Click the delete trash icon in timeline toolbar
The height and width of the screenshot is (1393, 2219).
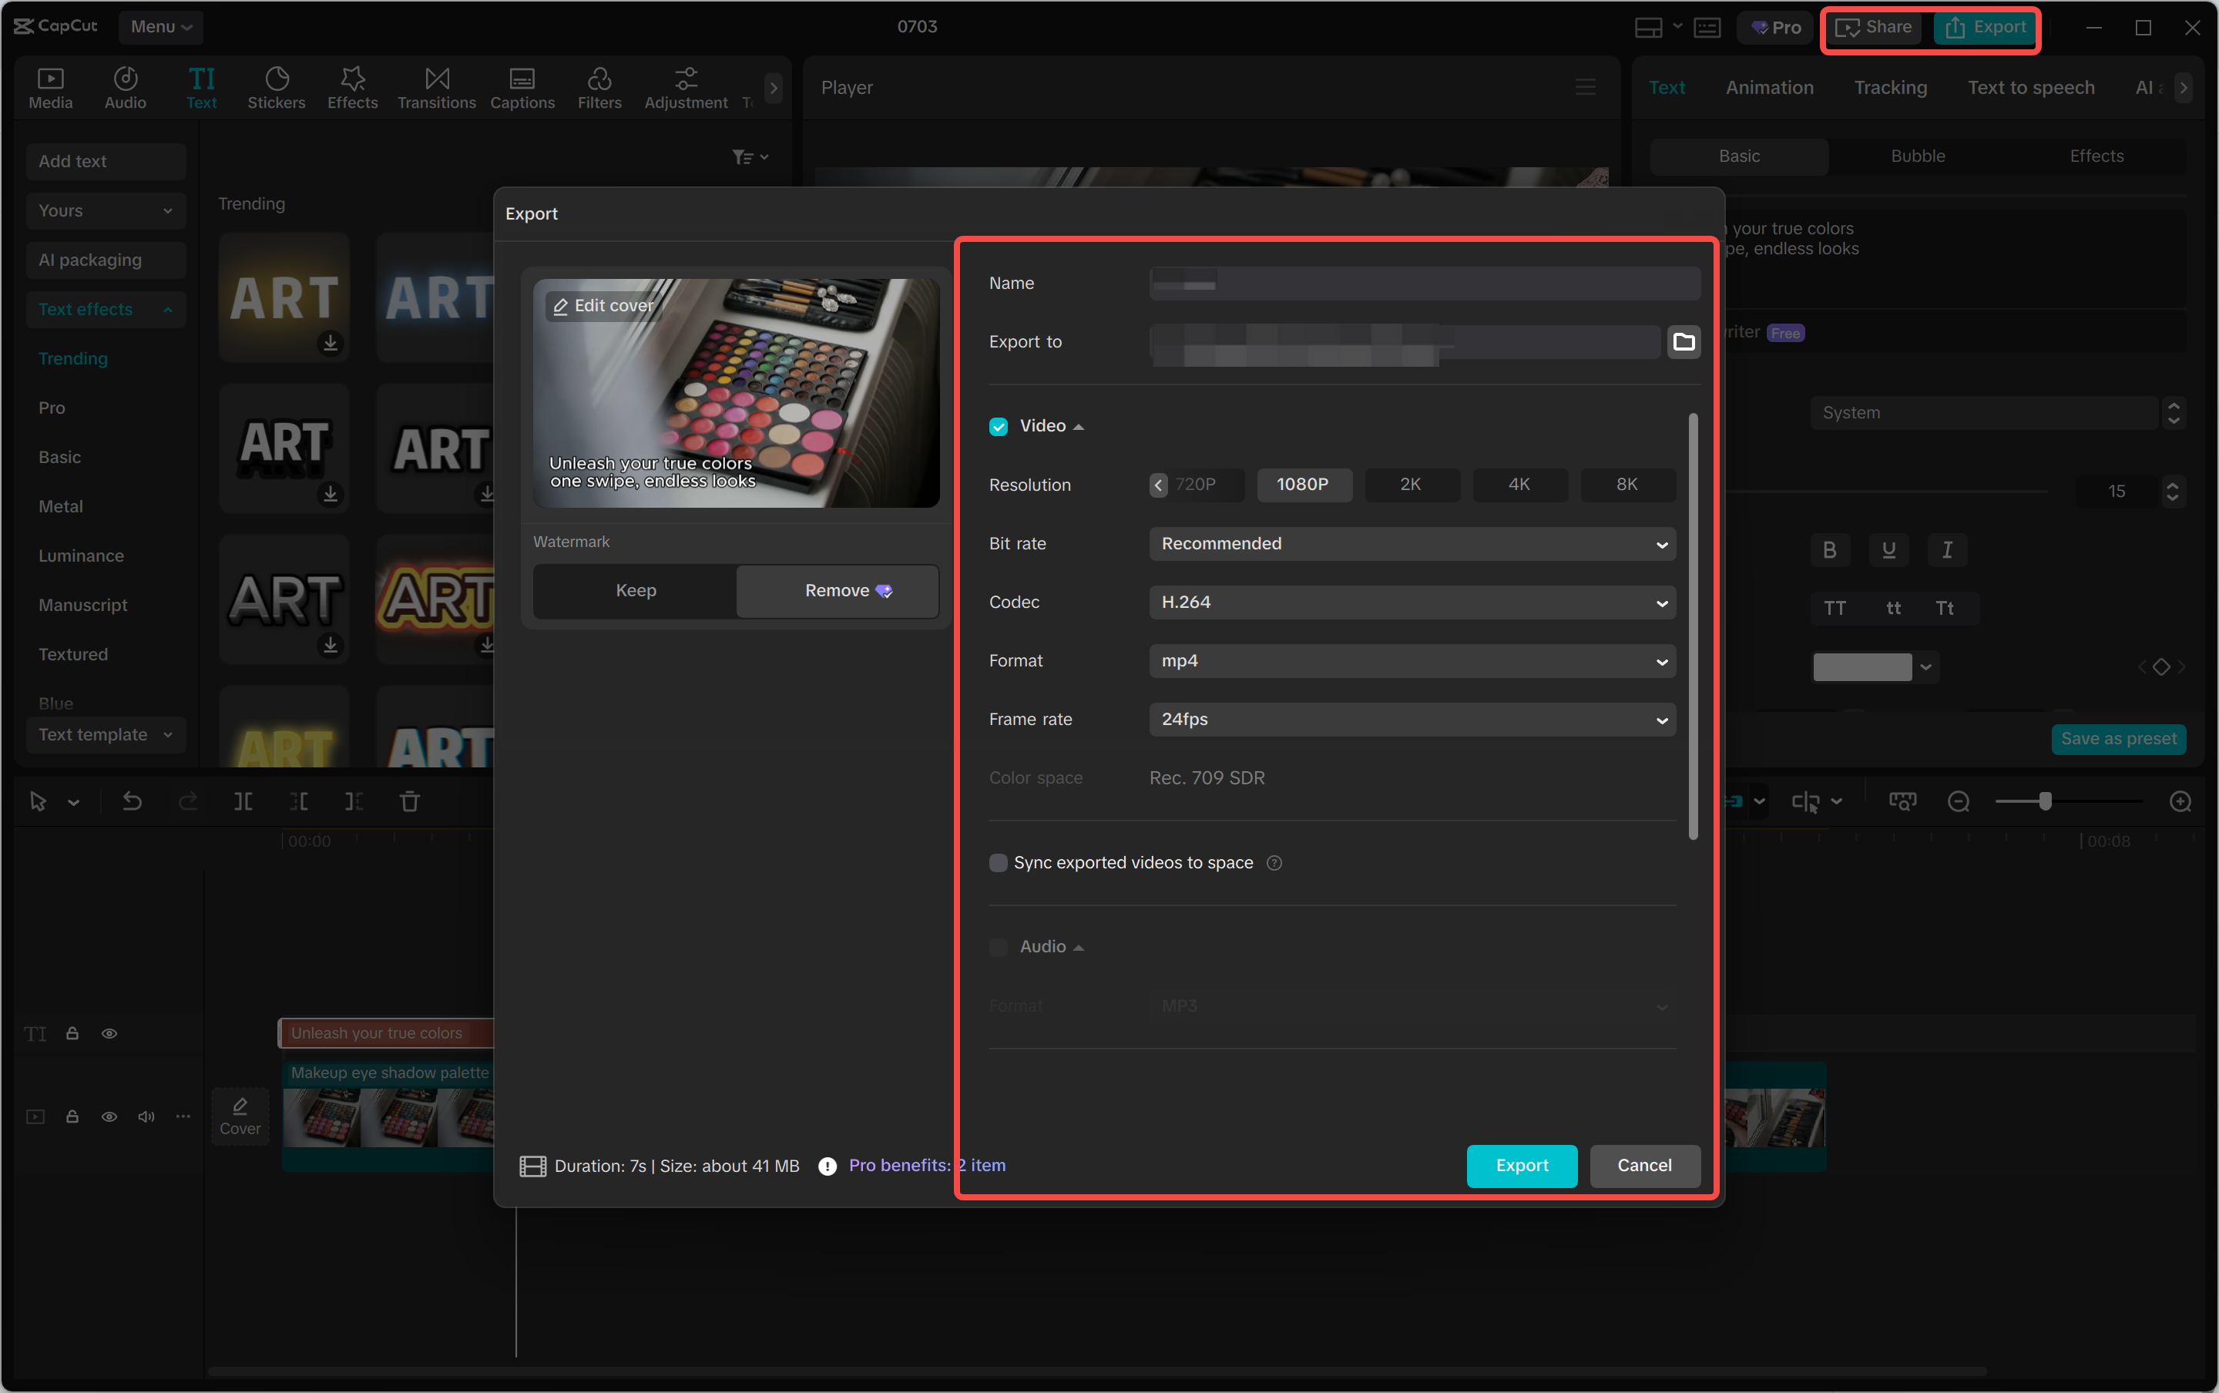click(409, 801)
